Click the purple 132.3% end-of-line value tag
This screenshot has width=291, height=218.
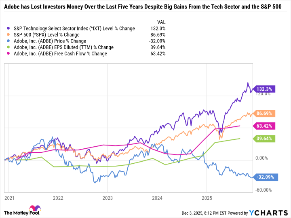264,89
